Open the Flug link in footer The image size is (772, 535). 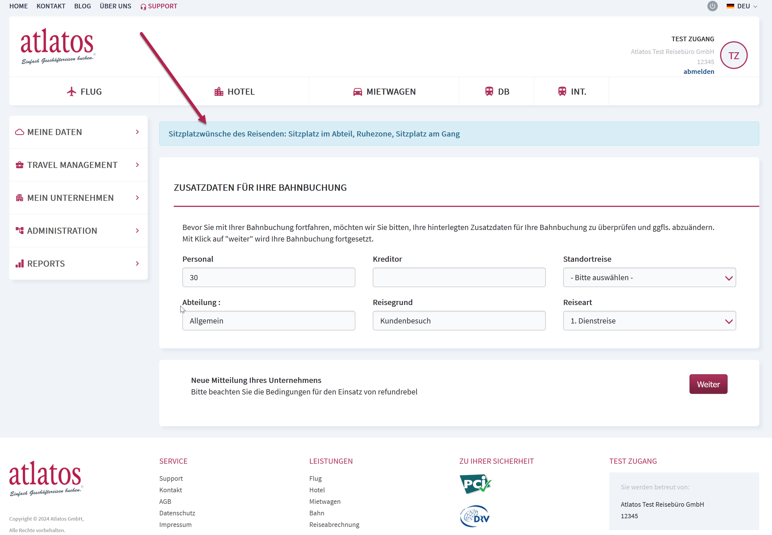pyautogui.click(x=315, y=479)
